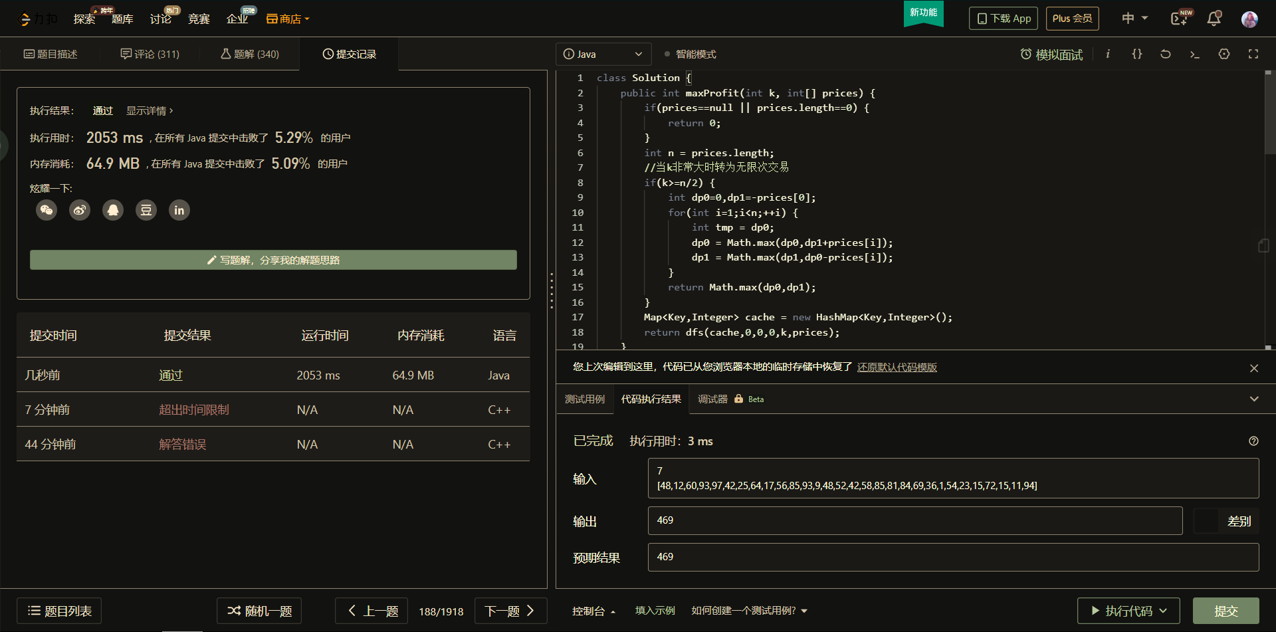1276x632 pixels.
Task: Go to the next problem
Action: click(x=510, y=611)
